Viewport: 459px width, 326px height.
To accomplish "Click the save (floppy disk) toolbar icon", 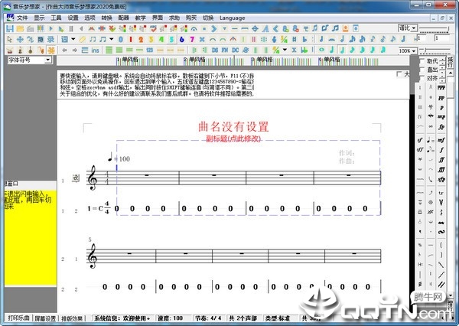I will (x=10, y=28).
